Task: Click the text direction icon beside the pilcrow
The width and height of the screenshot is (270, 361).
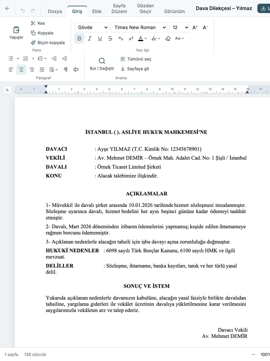Action: coord(76,69)
